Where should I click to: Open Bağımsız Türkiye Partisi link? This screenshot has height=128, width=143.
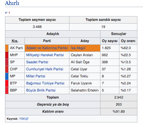coord(45,83)
